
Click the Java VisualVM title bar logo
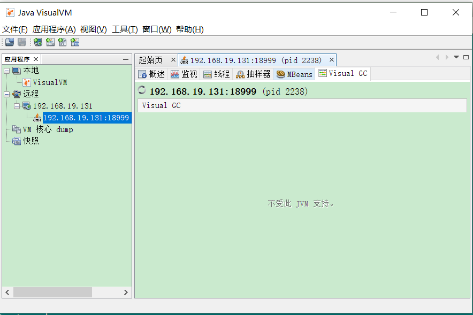tap(10, 12)
